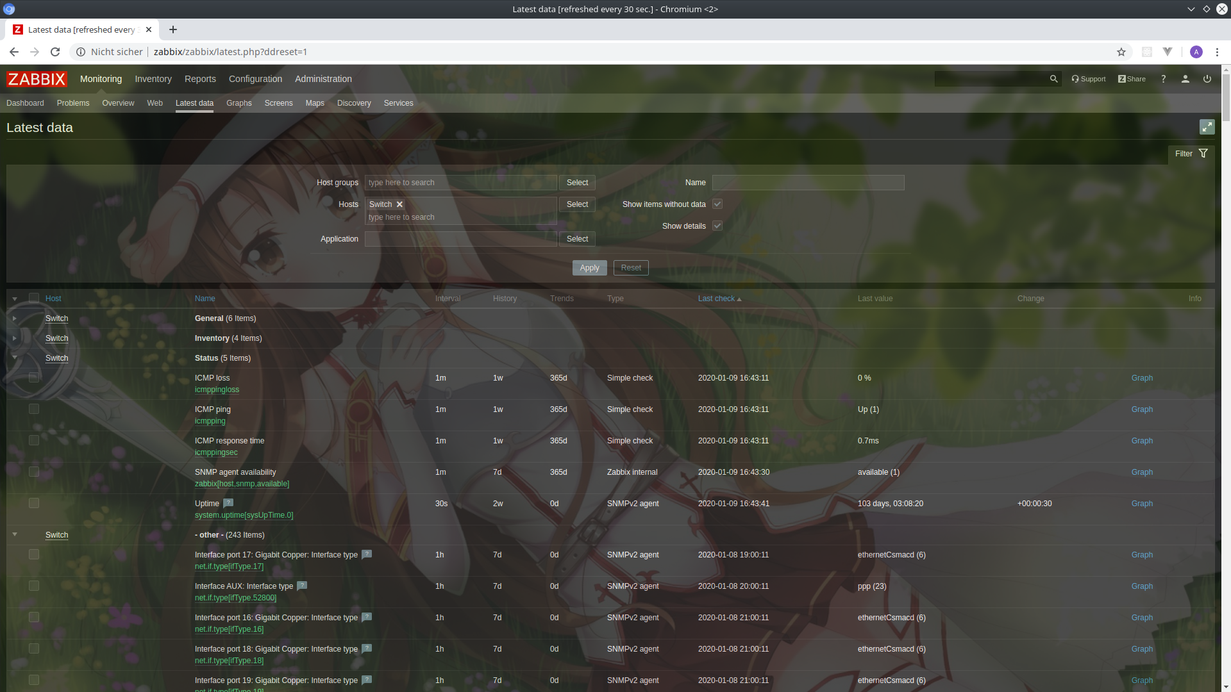Viewport: 1231px width, 692px height.
Task: Check the ICMP ping item checkbox
Action: [x=34, y=409]
